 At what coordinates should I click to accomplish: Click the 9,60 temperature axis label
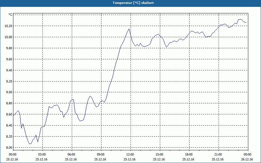tap(9, 59)
